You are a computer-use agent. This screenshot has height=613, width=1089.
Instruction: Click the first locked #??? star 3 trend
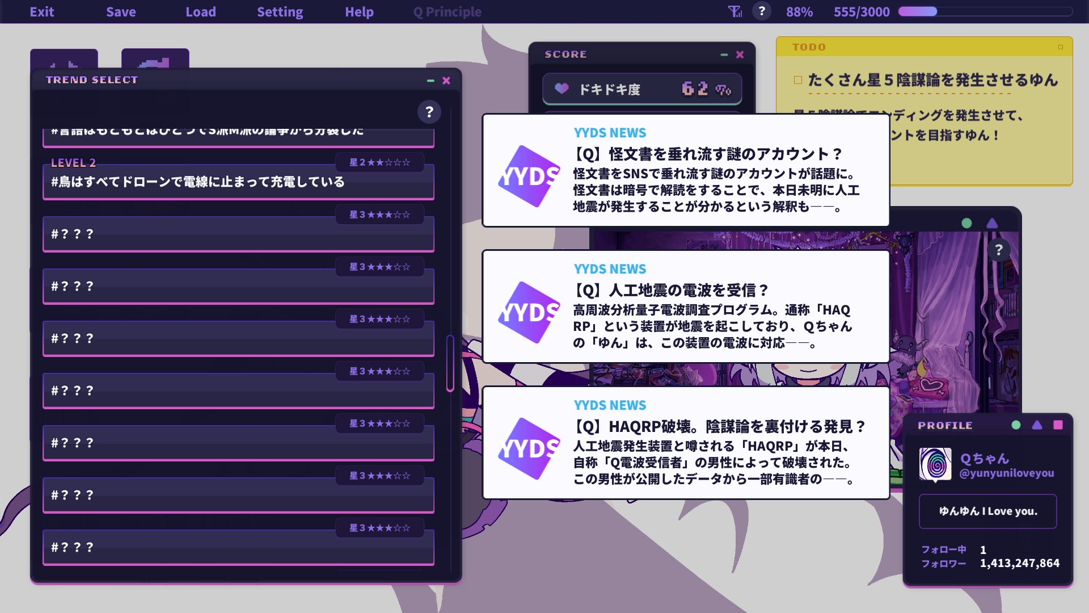[x=238, y=234]
